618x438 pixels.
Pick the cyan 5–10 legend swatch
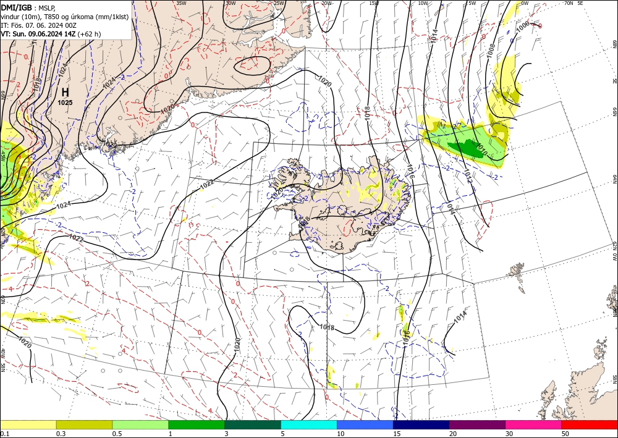point(309,424)
